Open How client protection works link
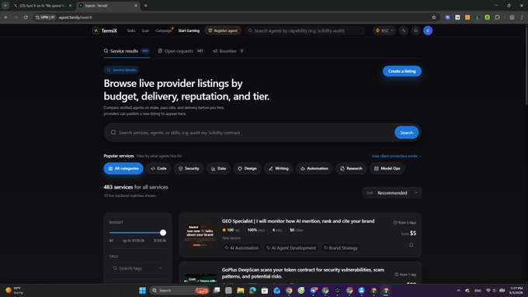Image resolution: width=528 pixels, height=297 pixels. 396,156
